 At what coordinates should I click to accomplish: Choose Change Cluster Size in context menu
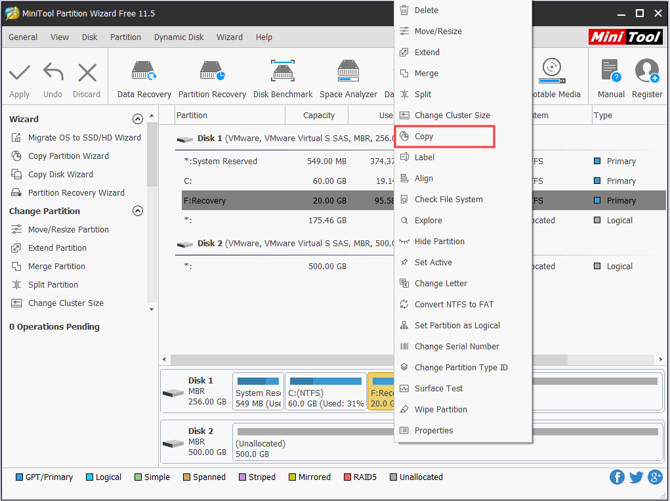463,116
